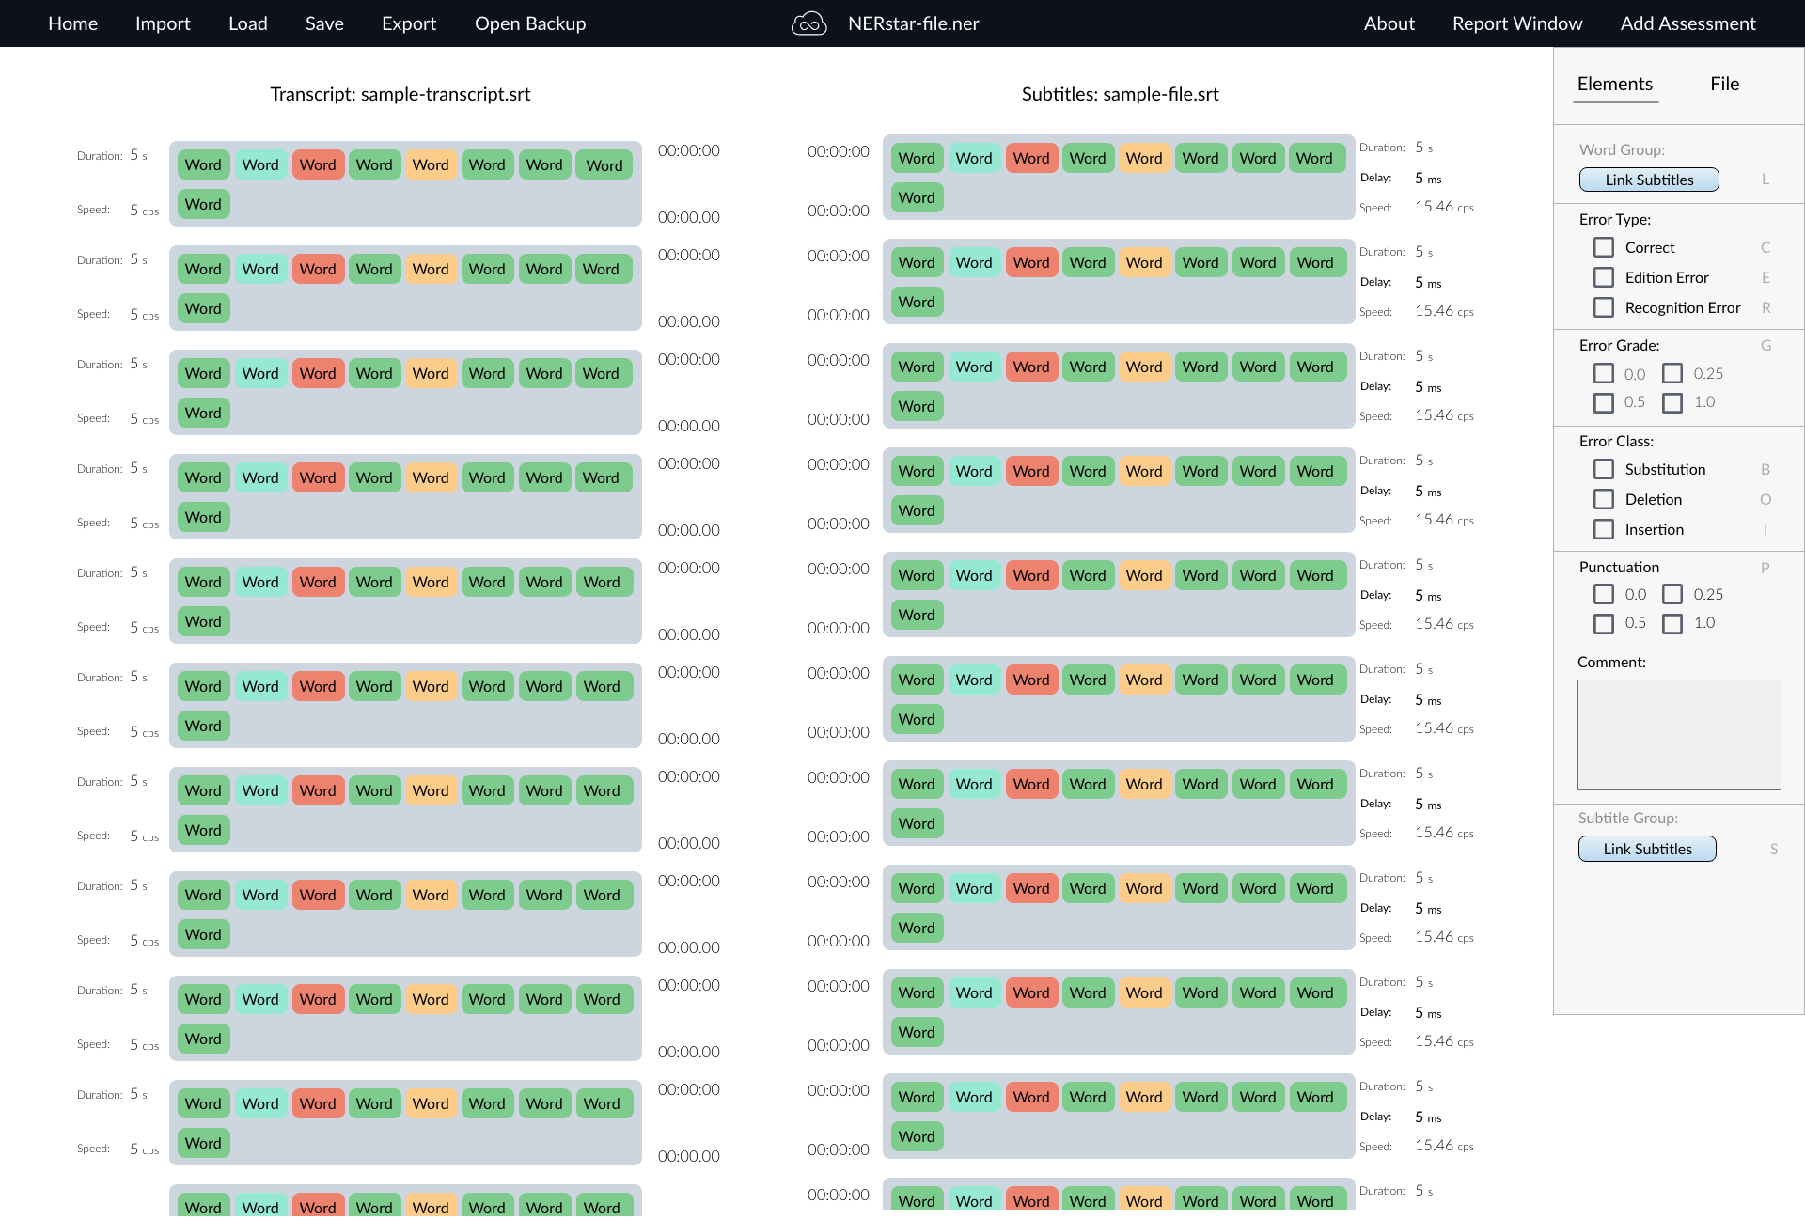Click Link Subtitles under Word Group
The image size is (1805, 1219).
(x=1649, y=180)
